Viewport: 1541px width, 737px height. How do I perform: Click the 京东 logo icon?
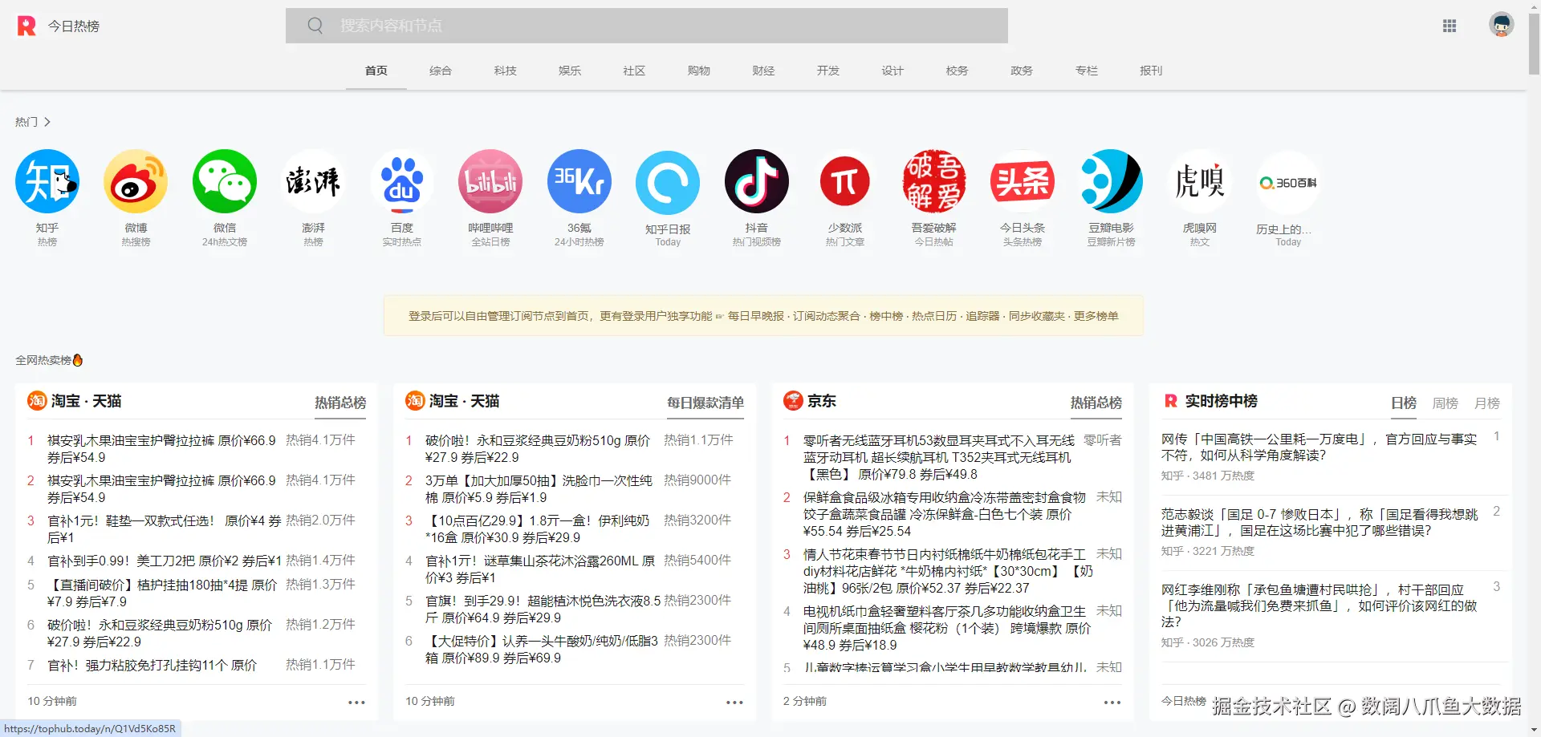793,401
